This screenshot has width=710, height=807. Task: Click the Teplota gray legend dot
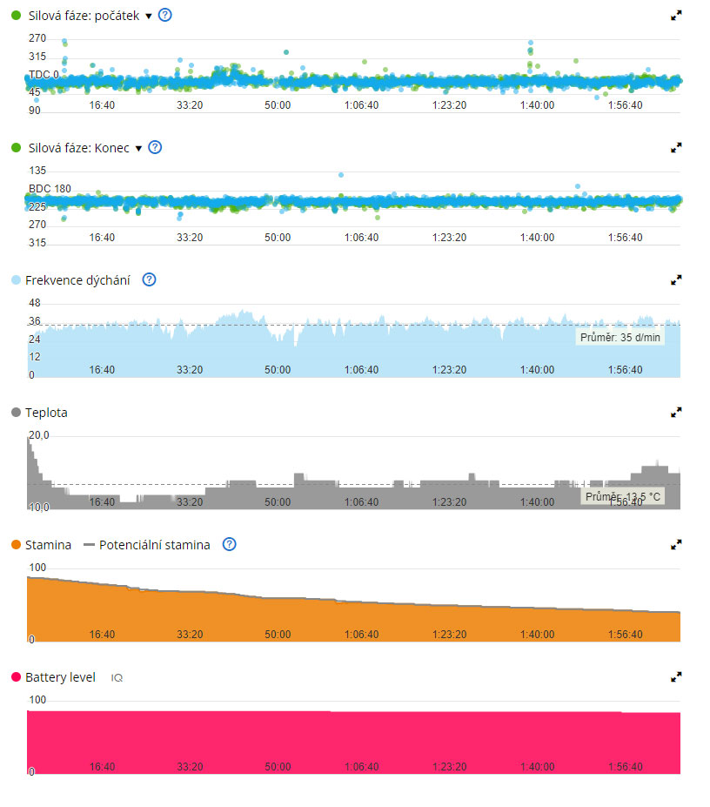click(17, 413)
